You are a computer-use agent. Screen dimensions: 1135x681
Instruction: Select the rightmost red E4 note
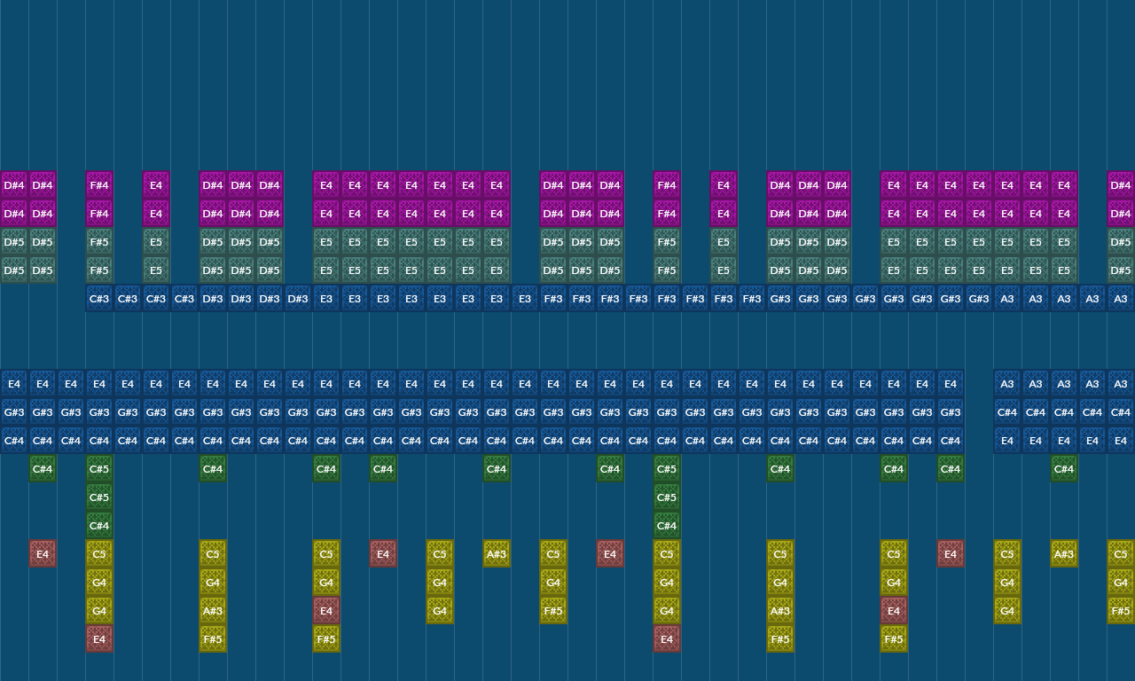point(950,554)
